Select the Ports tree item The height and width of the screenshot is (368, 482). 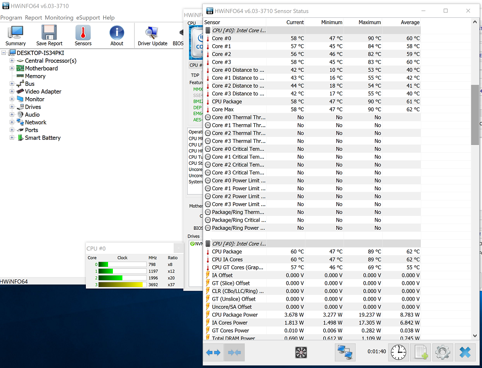point(31,130)
